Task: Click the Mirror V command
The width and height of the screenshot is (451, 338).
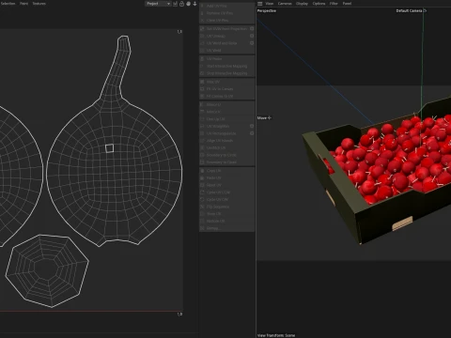Action: 226,112
